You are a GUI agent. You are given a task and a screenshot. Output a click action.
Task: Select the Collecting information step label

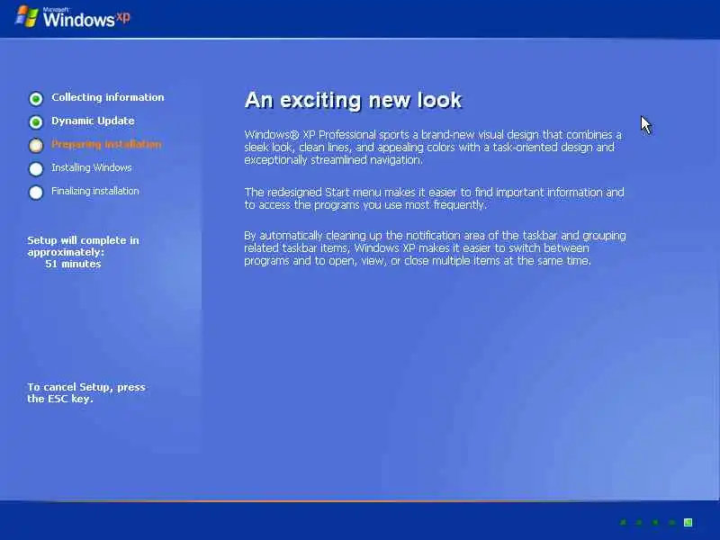pyautogui.click(x=107, y=97)
